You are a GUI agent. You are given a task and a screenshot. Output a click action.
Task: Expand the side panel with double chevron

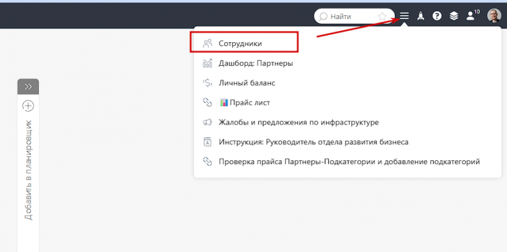point(28,86)
